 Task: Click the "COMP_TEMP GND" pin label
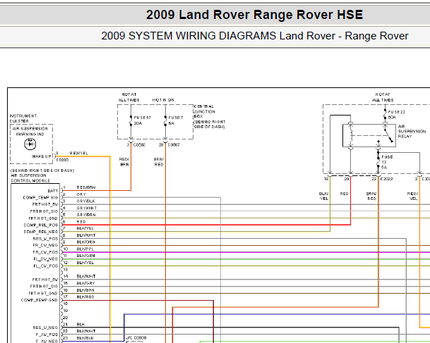pos(40,300)
